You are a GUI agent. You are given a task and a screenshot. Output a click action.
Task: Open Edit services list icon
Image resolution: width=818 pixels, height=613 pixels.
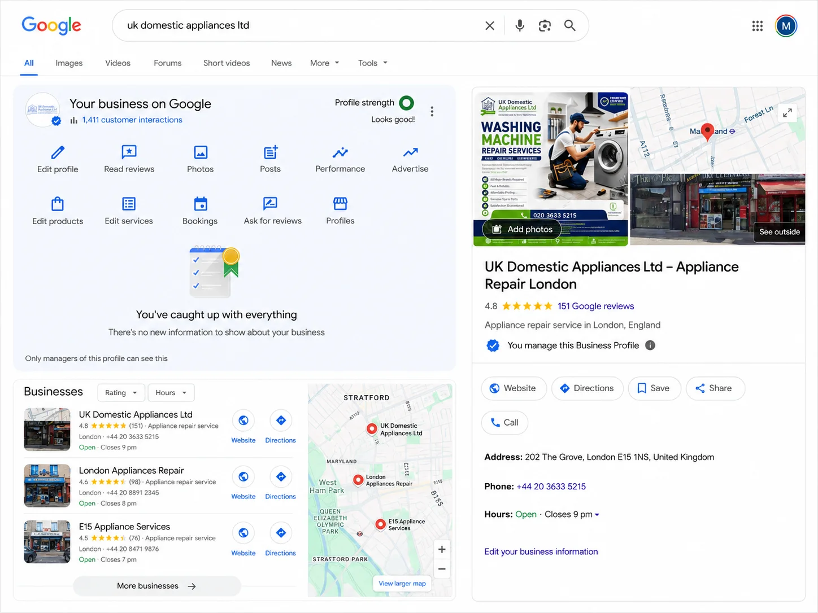[x=129, y=203]
